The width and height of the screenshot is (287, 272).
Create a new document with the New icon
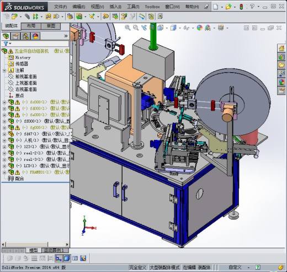[216, 7]
